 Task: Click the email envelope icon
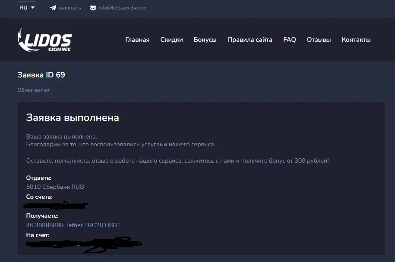[93, 8]
